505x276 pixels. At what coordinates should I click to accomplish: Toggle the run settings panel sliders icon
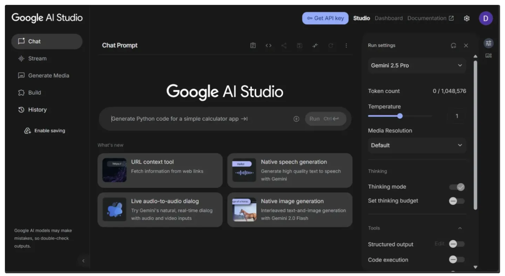(488, 43)
